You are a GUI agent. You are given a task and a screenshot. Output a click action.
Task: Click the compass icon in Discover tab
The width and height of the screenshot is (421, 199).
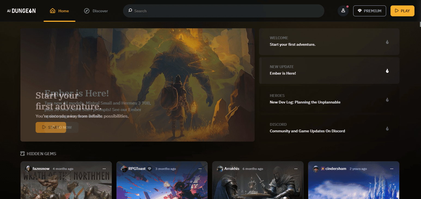pyautogui.click(x=87, y=11)
